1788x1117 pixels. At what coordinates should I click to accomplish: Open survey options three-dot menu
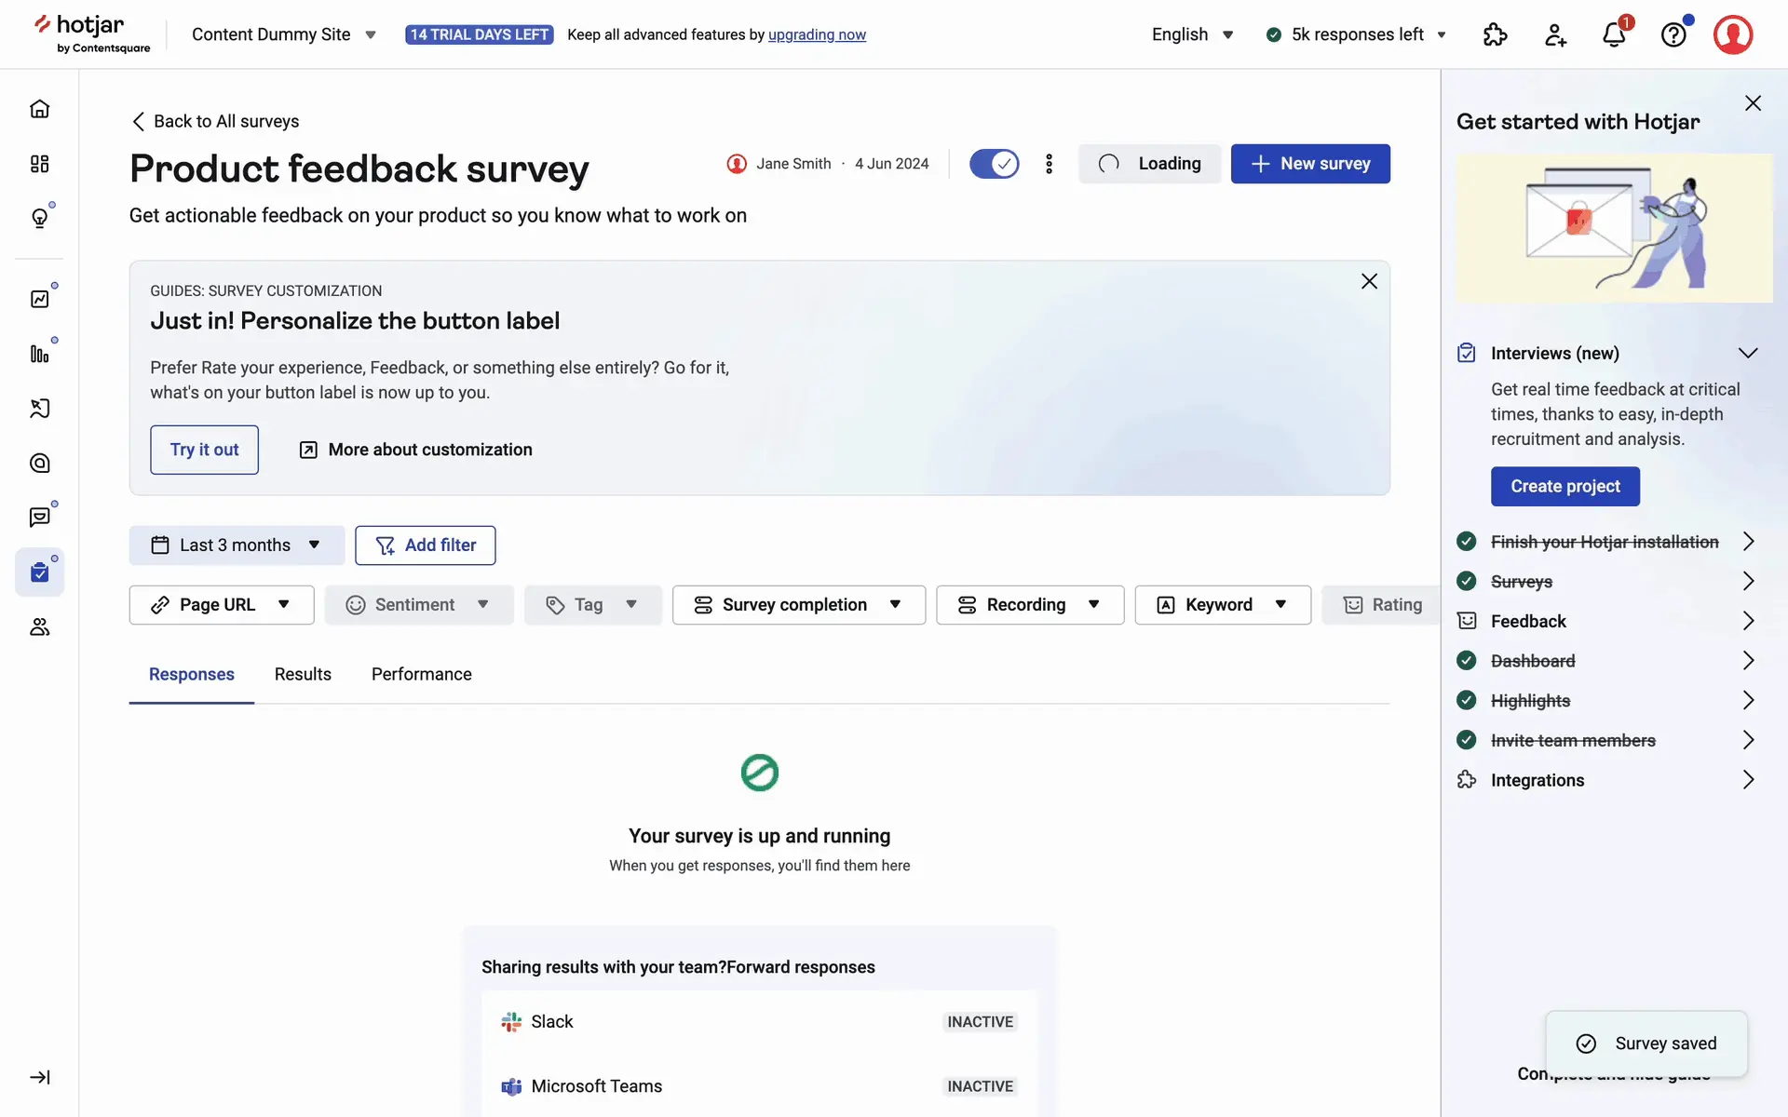[1049, 164]
